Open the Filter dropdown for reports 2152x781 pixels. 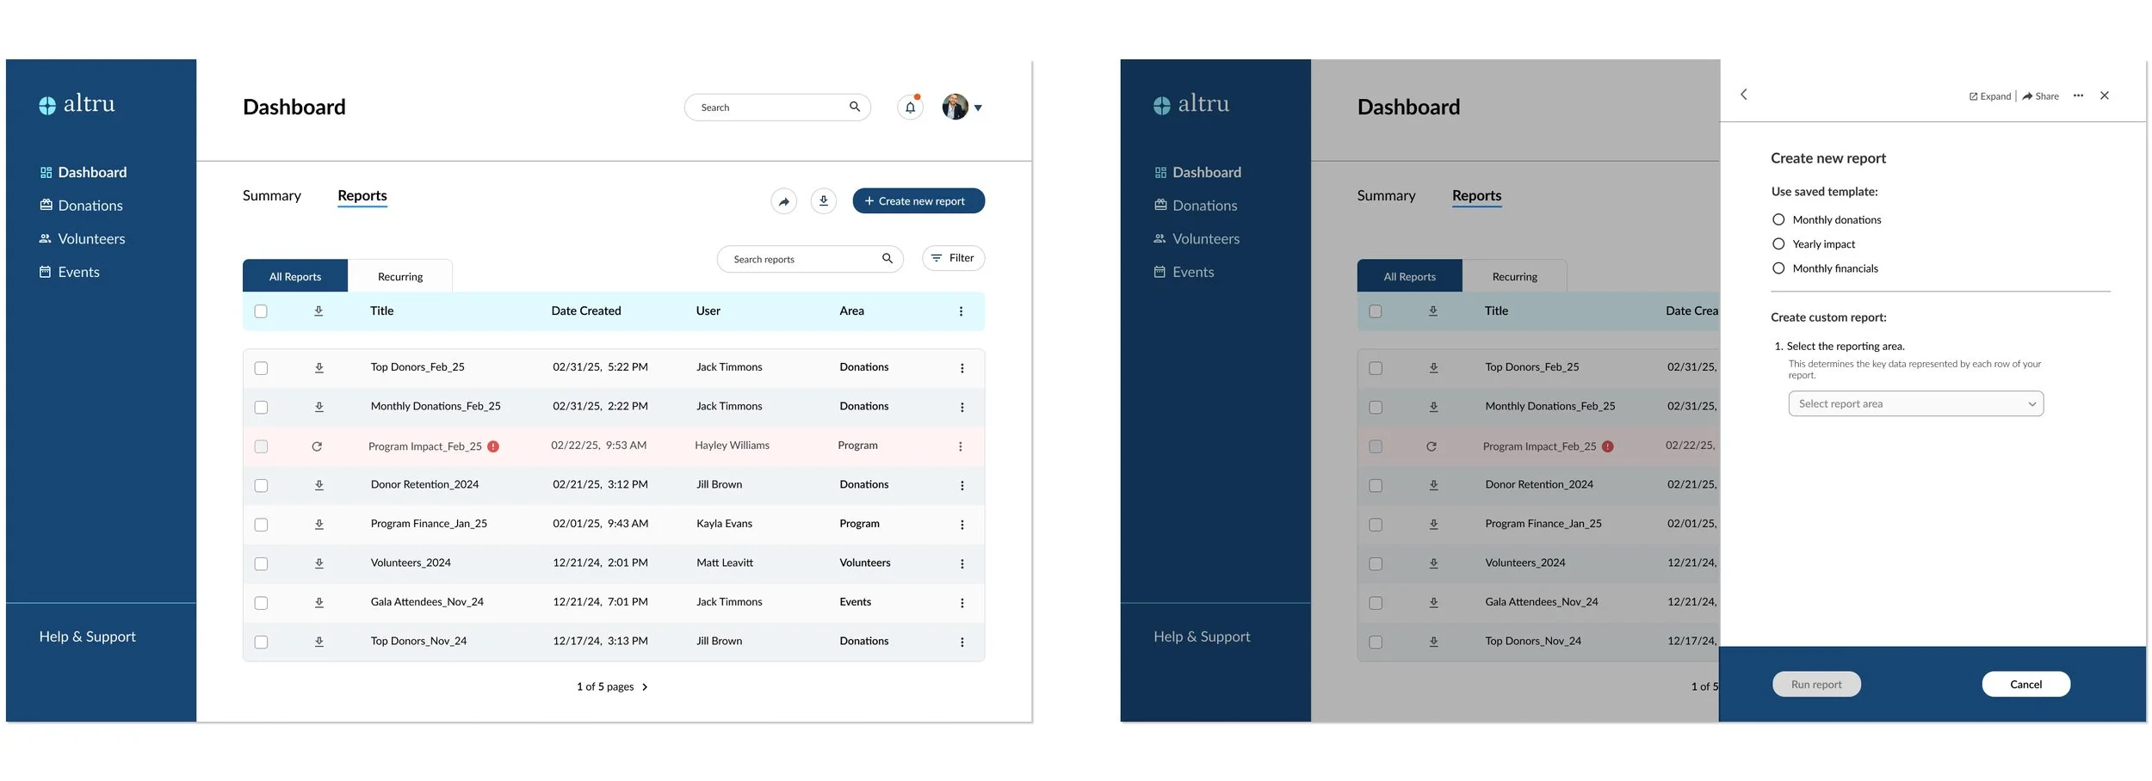(953, 258)
